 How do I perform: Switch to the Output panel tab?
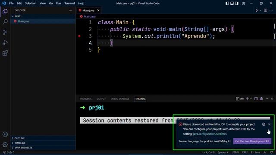pos(101,99)
